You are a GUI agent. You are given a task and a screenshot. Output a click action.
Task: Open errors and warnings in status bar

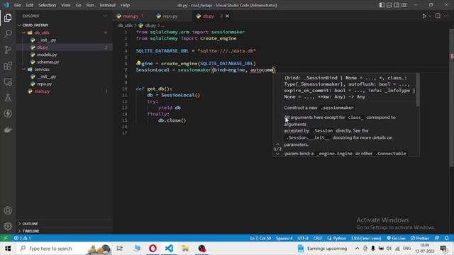[22, 238]
